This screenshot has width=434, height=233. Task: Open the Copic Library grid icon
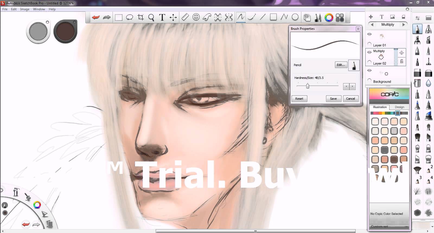[340, 18]
